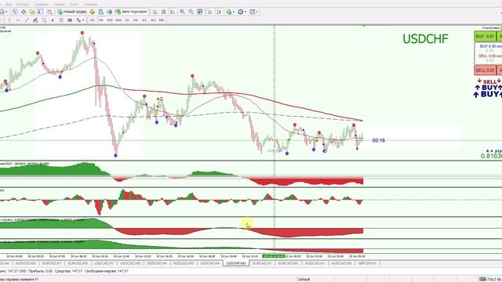
Task: Click the connection status bars icon
Action: [x=482, y=279]
